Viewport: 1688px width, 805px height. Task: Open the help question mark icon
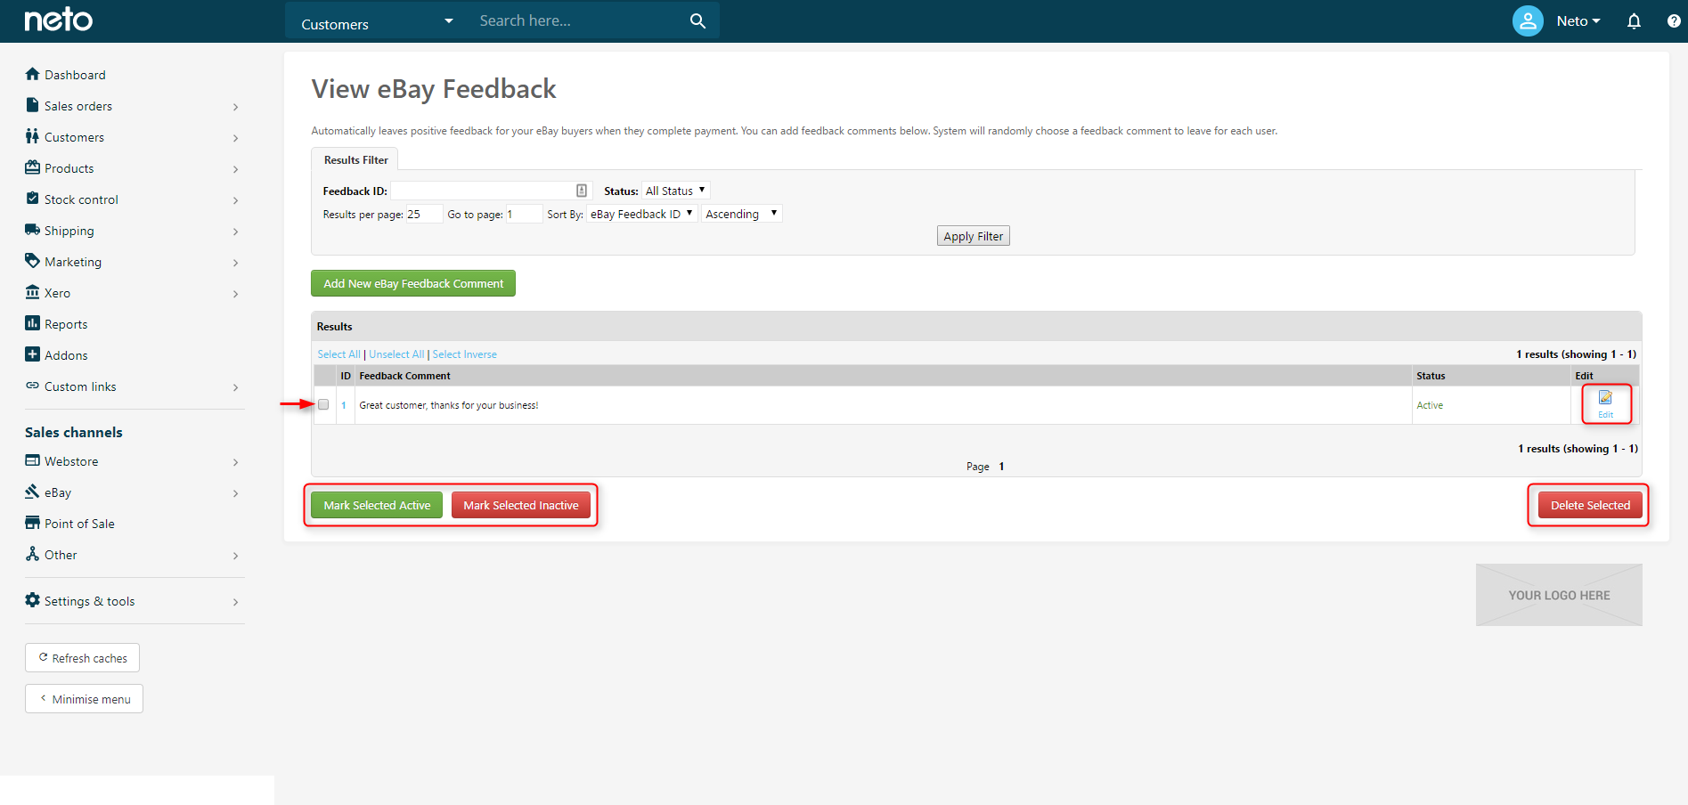click(1674, 21)
